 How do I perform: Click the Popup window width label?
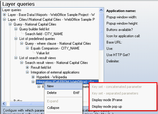pyautogui.click(x=121, y=17)
